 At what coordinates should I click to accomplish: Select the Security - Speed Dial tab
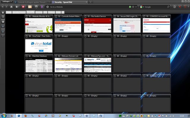(x=69, y=2)
